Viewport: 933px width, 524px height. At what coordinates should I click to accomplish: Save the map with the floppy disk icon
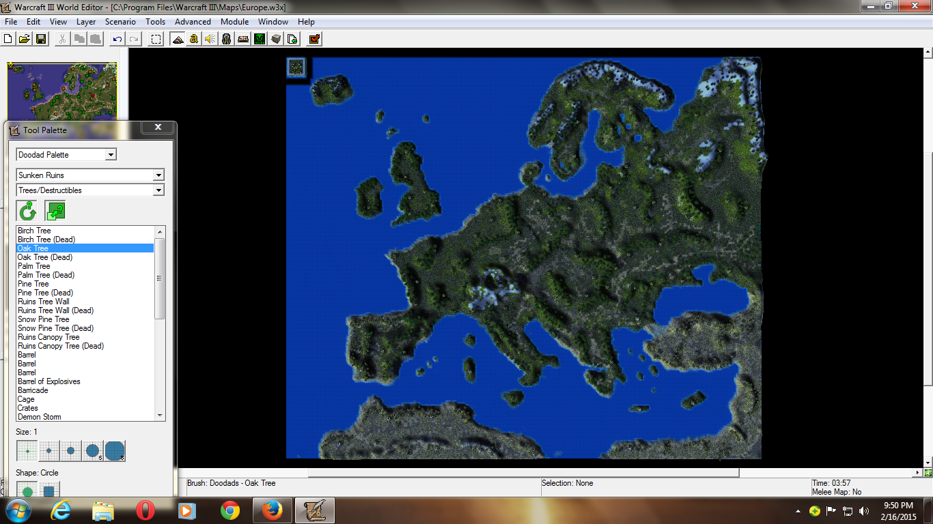[x=41, y=39]
